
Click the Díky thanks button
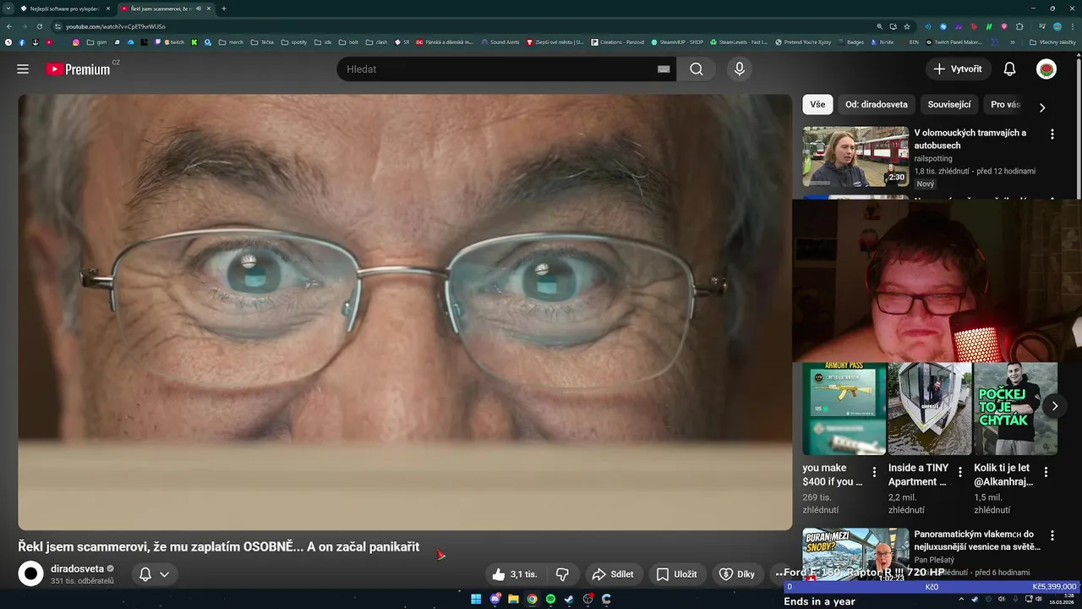[x=736, y=574]
